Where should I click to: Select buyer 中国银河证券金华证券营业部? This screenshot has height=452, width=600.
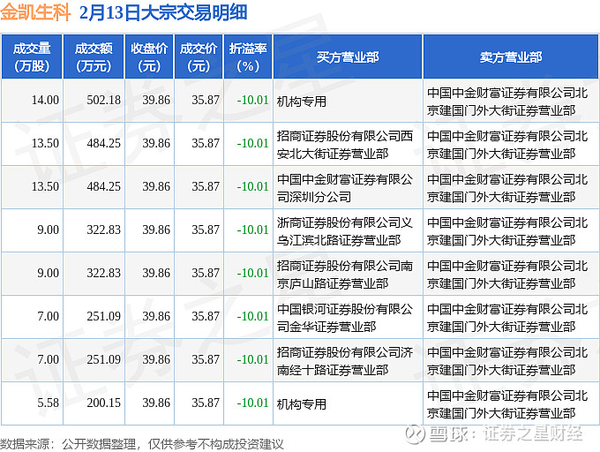coord(345,318)
